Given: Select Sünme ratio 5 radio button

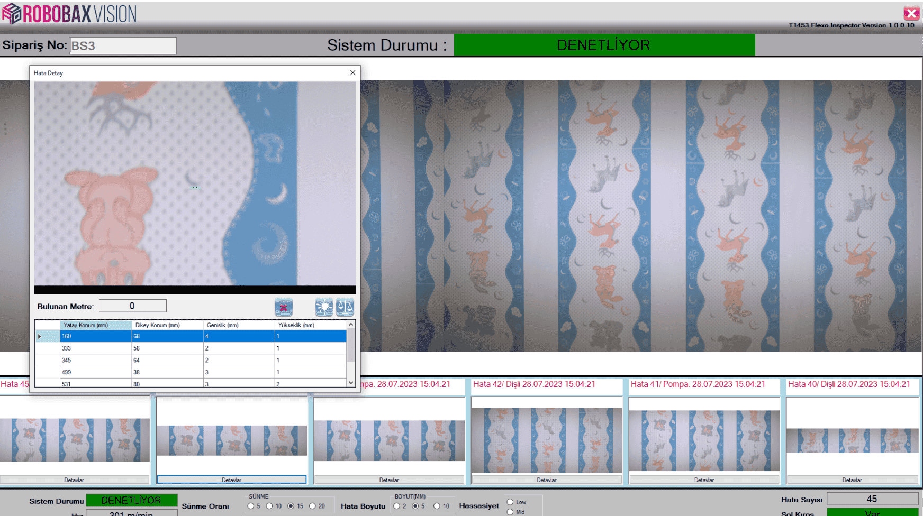Looking at the screenshot, I should click(x=251, y=506).
